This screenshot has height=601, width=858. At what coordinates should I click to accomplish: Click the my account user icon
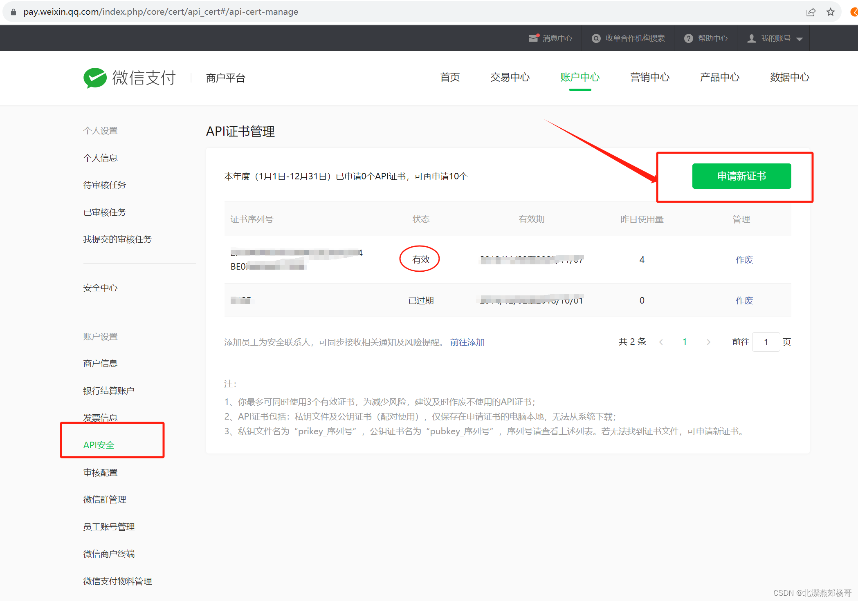pyautogui.click(x=751, y=38)
